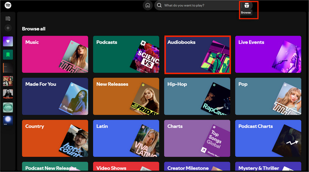The width and height of the screenshot is (309, 172).
Task: Expand Your Library sidebar icon
Action: click(8, 19)
